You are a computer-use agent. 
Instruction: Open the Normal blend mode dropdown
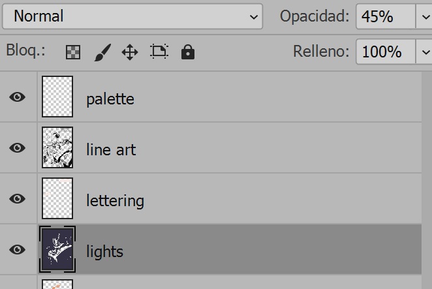[x=132, y=16]
